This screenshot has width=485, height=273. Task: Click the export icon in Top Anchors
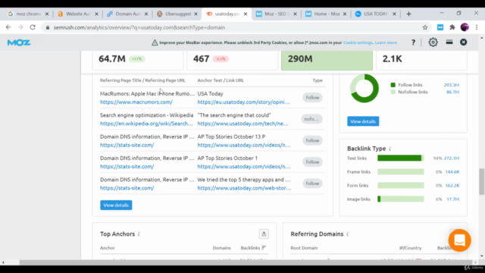click(264, 234)
